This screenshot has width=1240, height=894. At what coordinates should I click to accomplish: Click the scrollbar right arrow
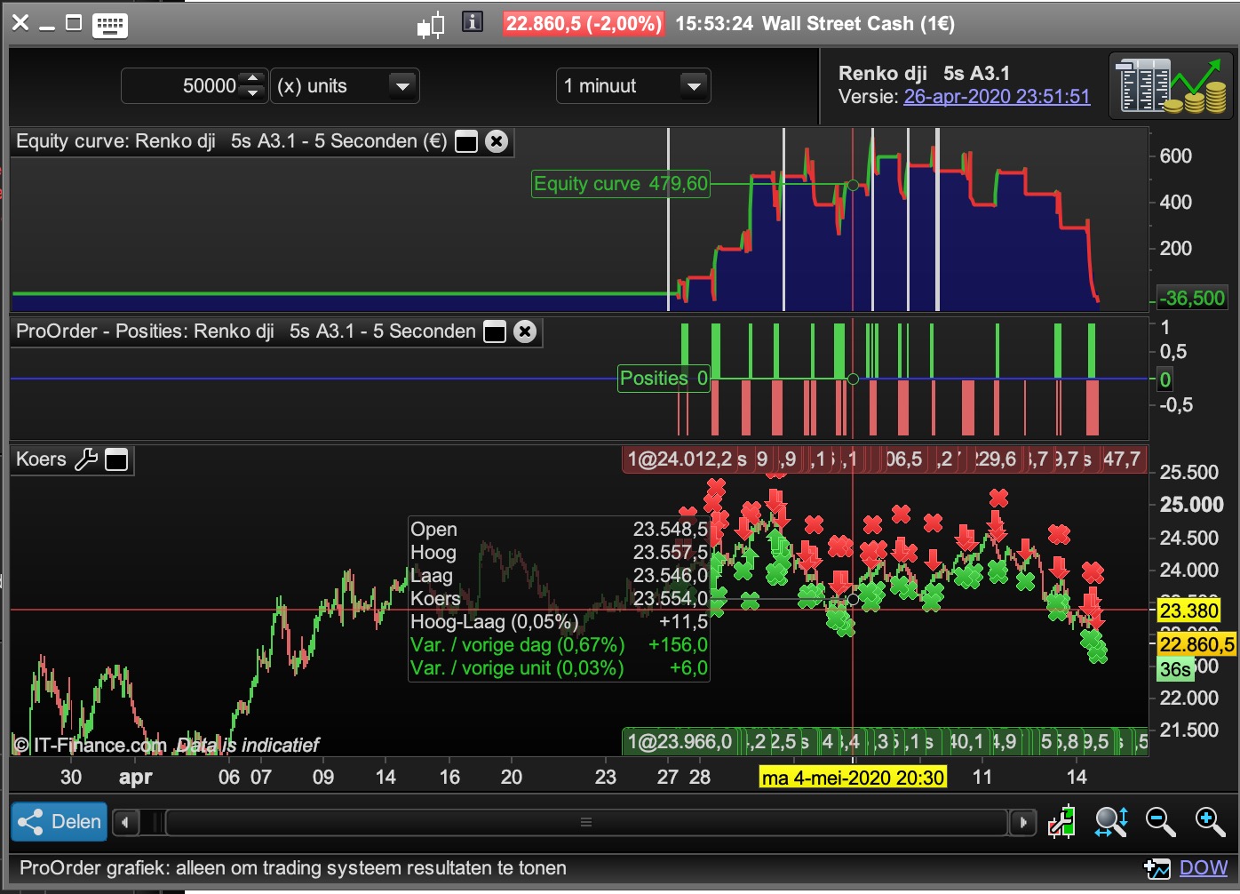click(x=1023, y=823)
